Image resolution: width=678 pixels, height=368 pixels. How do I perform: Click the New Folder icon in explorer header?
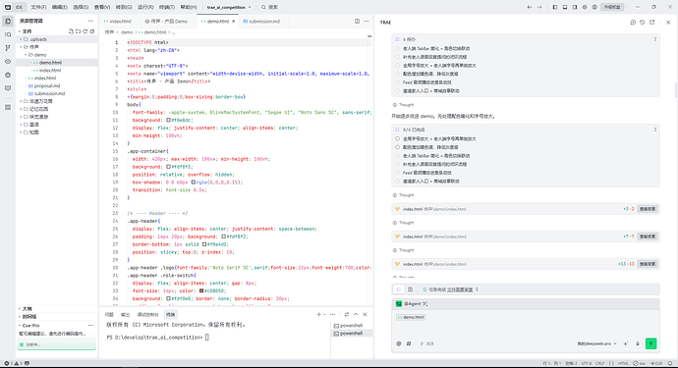coord(78,31)
